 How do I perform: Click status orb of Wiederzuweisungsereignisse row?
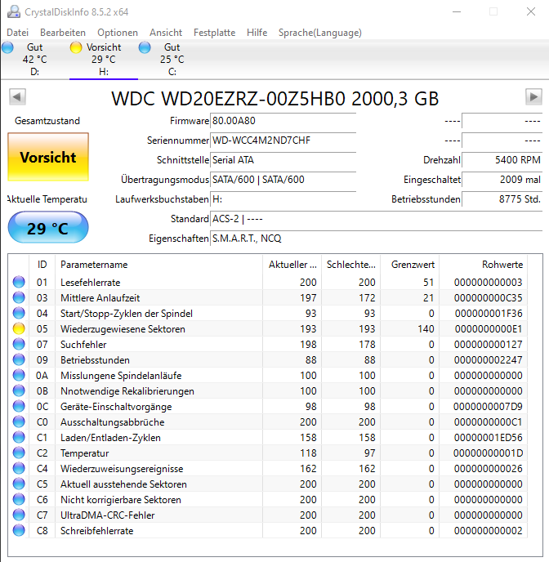[x=19, y=468]
